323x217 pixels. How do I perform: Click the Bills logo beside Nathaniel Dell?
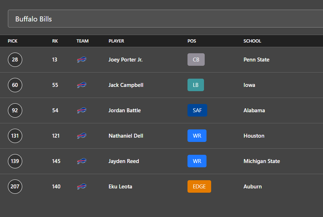pos(82,135)
